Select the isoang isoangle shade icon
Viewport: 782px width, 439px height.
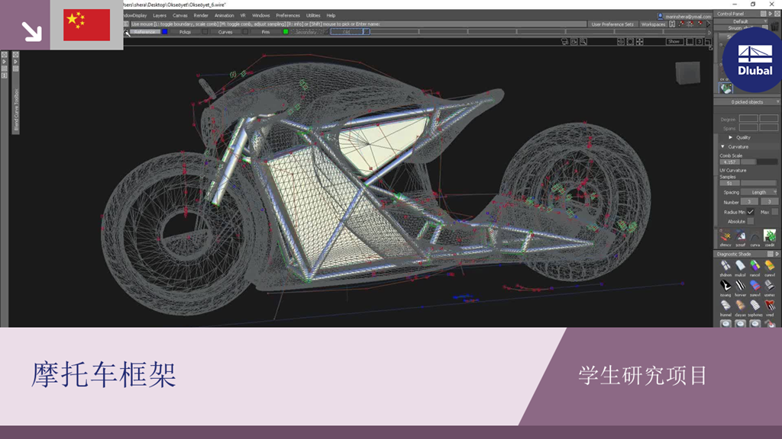pyautogui.click(x=725, y=286)
